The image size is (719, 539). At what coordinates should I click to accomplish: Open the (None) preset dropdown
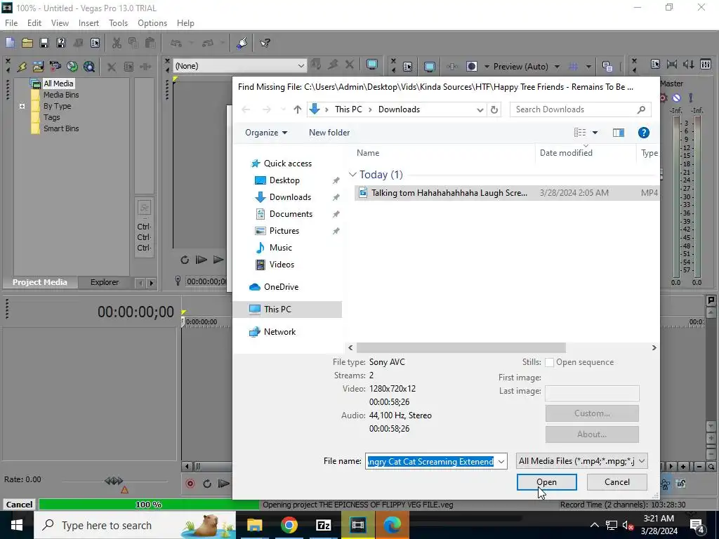point(301,65)
